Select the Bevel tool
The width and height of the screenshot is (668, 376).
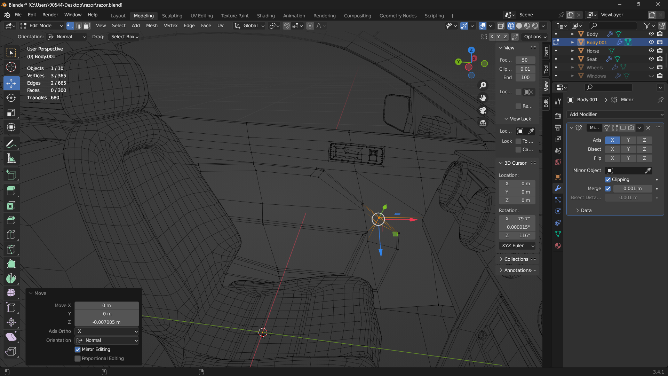pyautogui.click(x=11, y=220)
